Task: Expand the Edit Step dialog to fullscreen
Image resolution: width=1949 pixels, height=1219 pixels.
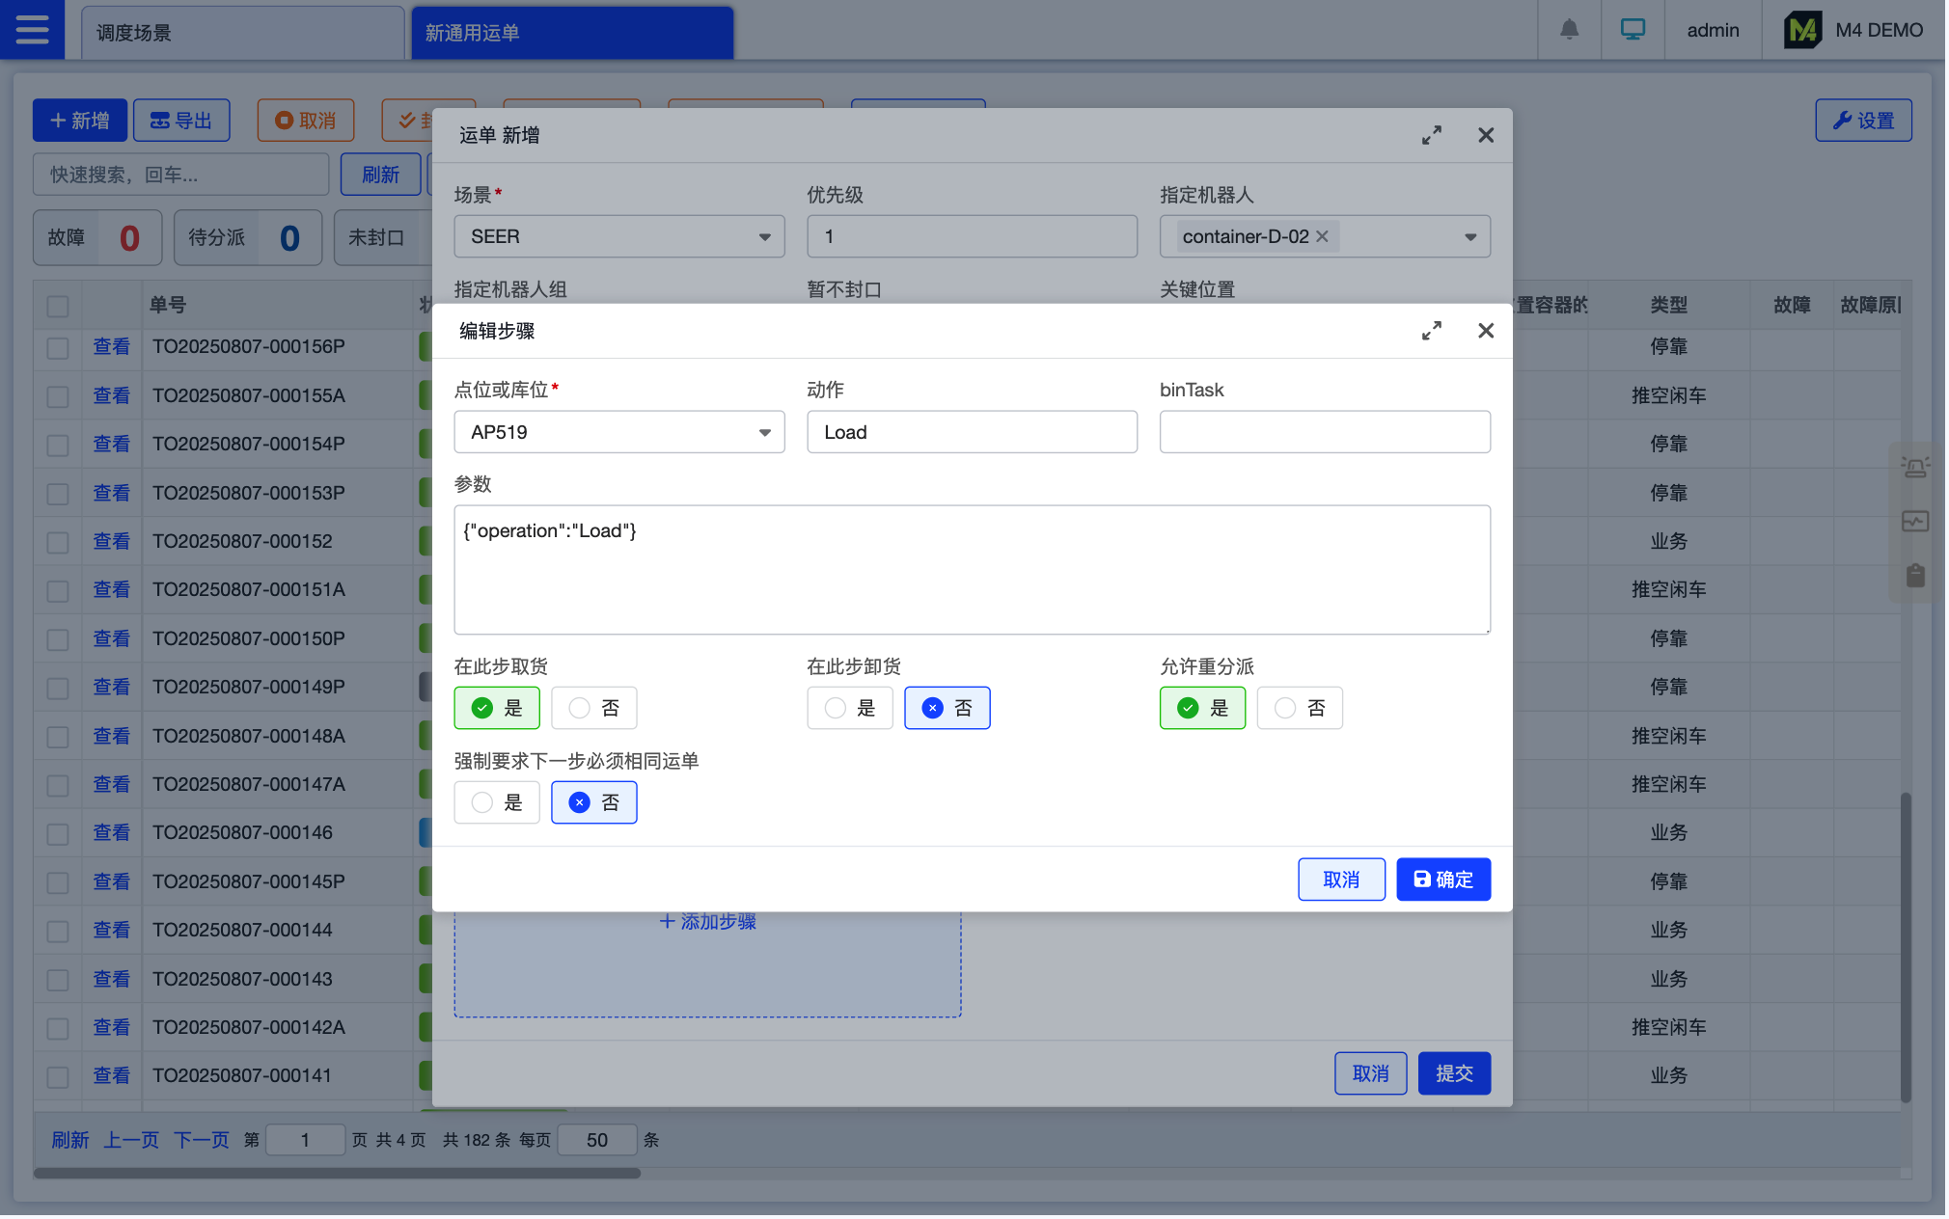Action: (1431, 331)
